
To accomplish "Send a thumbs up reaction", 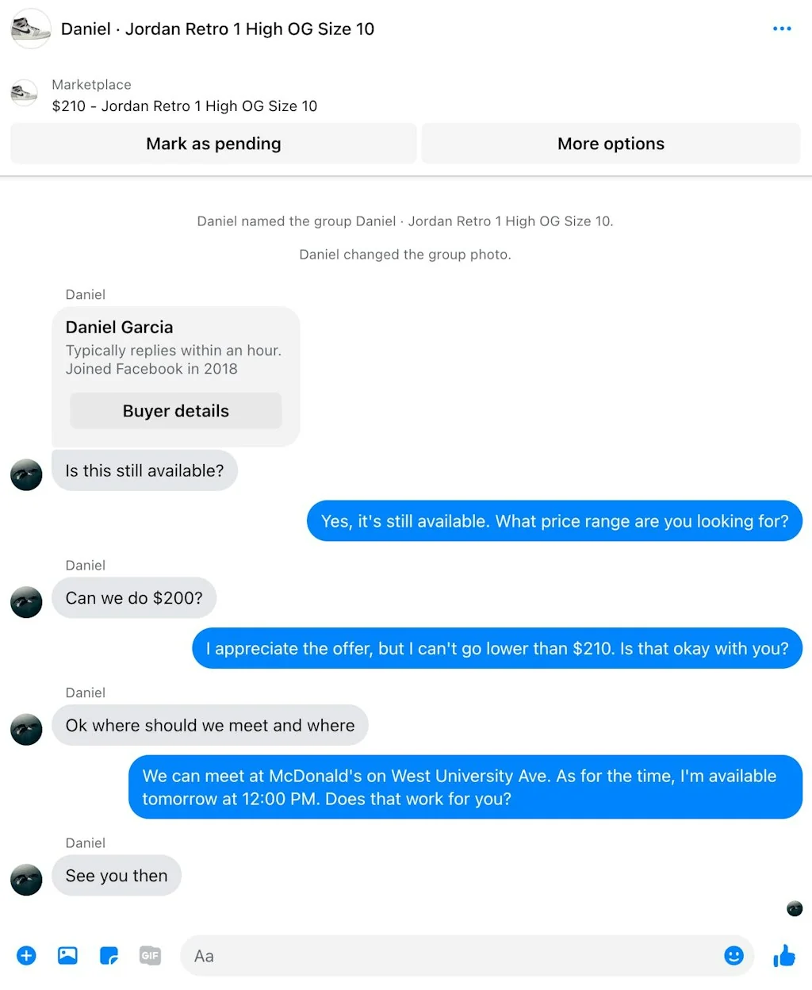I will click(783, 955).
